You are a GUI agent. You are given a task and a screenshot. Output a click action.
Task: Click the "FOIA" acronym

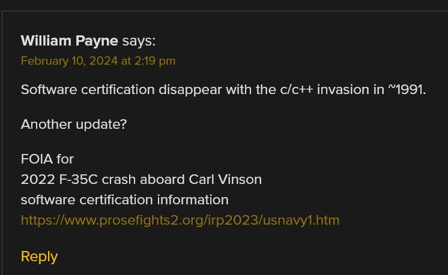[37, 159]
